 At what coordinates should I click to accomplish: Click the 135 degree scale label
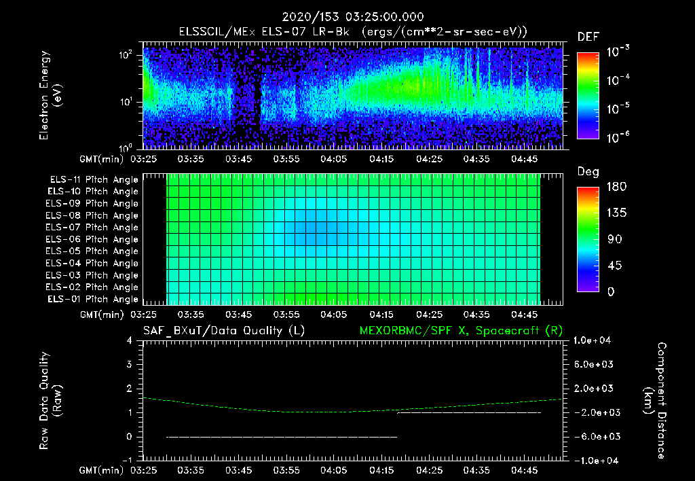617,213
